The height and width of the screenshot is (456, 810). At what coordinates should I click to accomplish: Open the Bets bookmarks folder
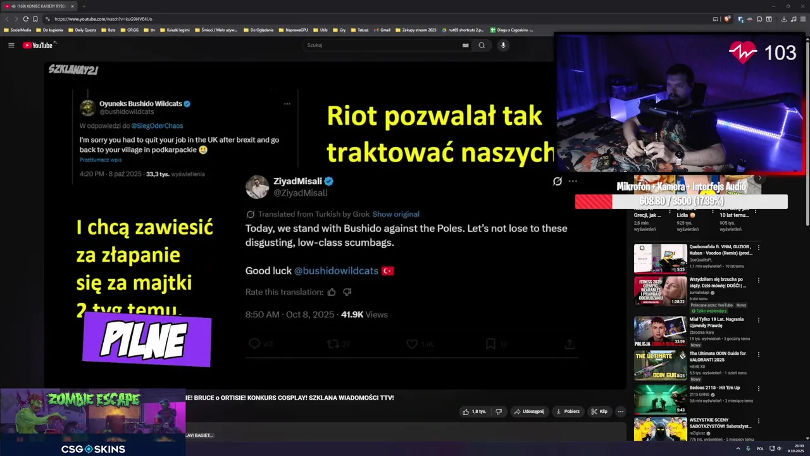pyautogui.click(x=108, y=30)
